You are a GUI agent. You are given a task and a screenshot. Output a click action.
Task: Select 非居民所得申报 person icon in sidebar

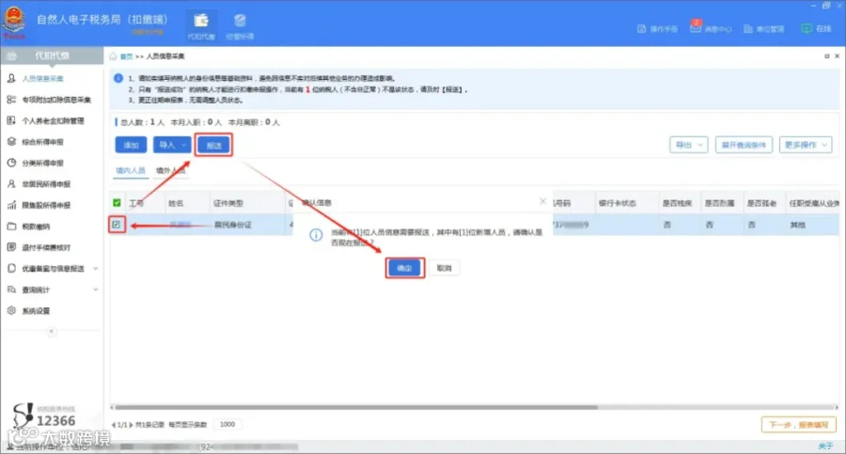coord(11,184)
